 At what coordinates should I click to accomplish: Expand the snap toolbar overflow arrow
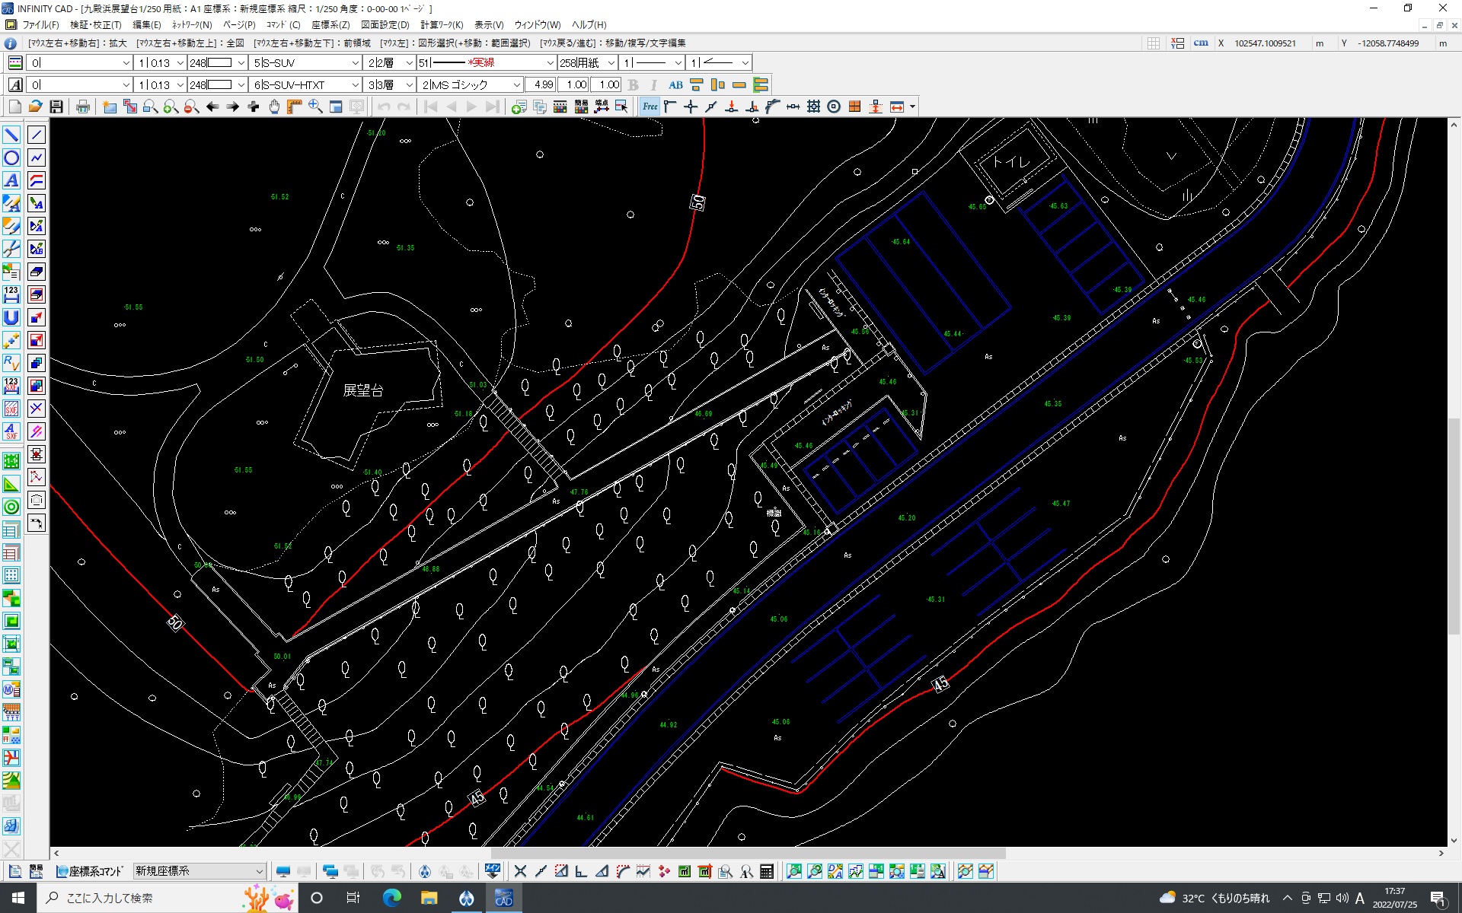tap(912, 107)
